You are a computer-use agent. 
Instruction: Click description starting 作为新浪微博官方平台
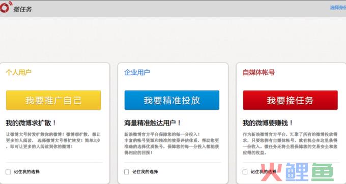[290, 143]
